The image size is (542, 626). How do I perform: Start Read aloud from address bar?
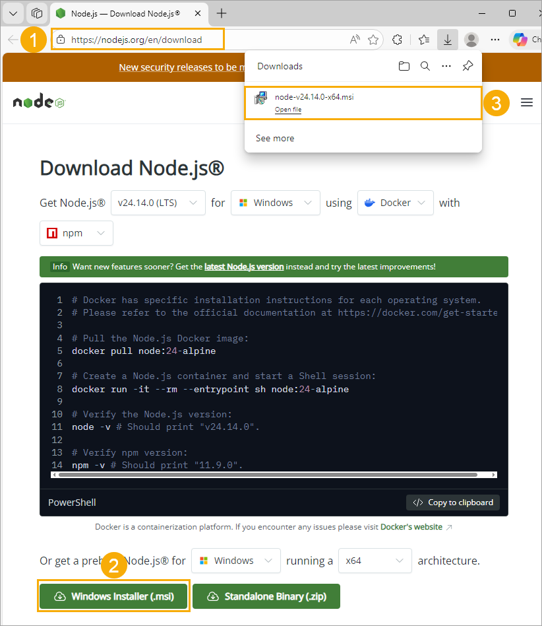tap(355, 40)
